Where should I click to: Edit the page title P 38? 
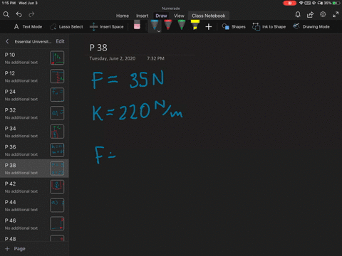click(98, 48)
